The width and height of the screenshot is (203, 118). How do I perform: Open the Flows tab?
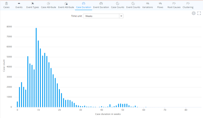coord(160,7)
